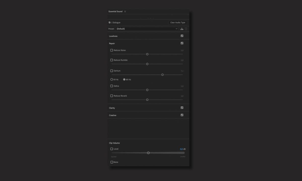Select the 60 Hz radio button
Viewport: 302px width, 181px height.
click(x=124, y=79)
